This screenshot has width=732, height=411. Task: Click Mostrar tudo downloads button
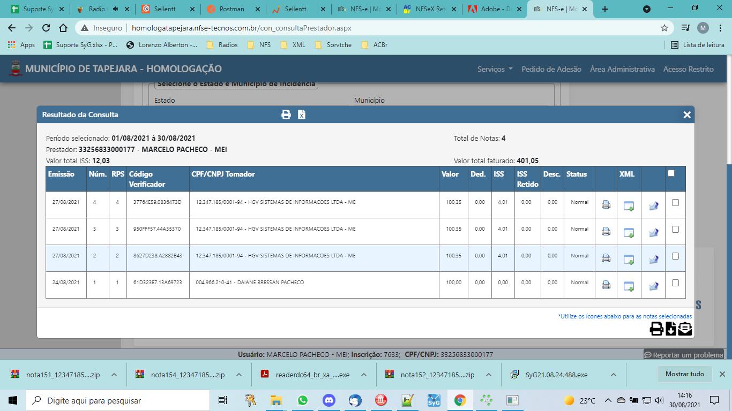pyautogui.click(x=684, y=374)
